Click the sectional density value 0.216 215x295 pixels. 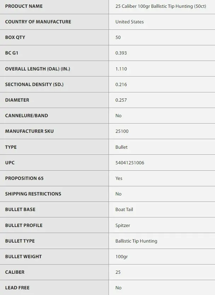[121, 85]
